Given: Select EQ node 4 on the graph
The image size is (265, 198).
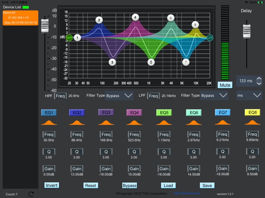Looking at the screenshot, I should click(135, 17).
